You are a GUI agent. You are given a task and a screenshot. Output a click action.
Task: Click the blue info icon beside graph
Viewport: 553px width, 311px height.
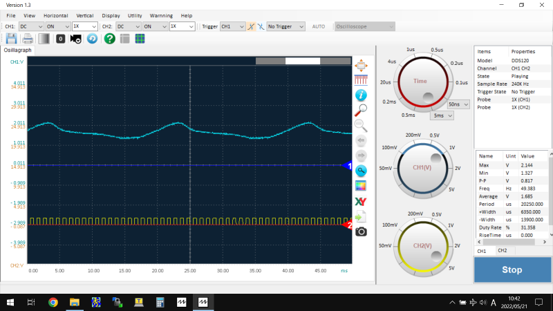click(x=361, y=95)
